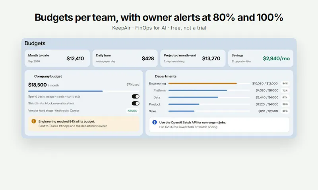The image size is (318, 190).
Task: Open the Engineering reached 84% alert
Action: (x=83, y=123)
